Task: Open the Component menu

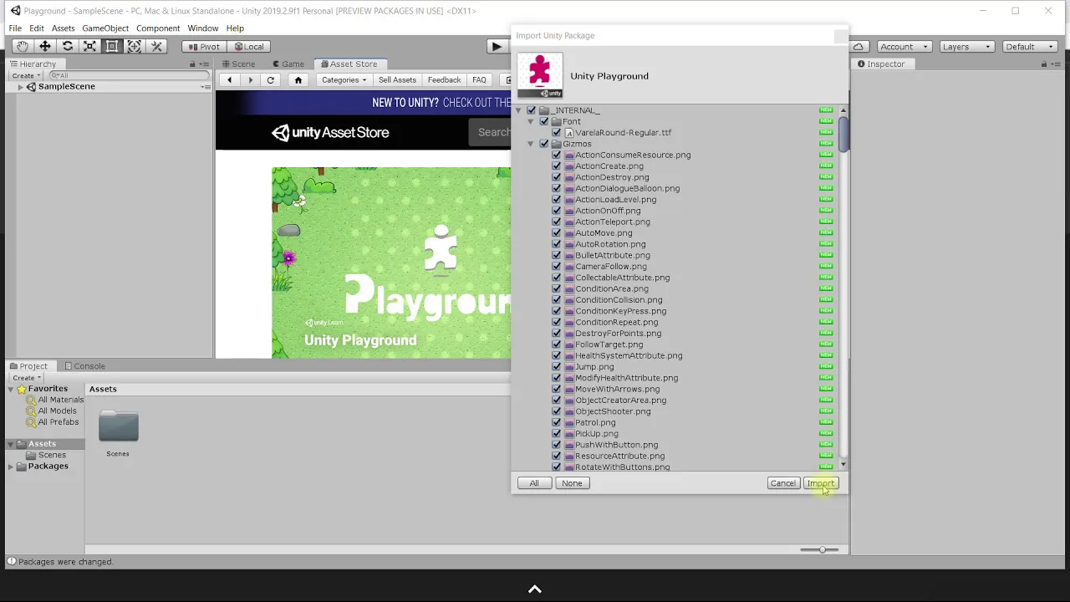Action: pos(158,28)
